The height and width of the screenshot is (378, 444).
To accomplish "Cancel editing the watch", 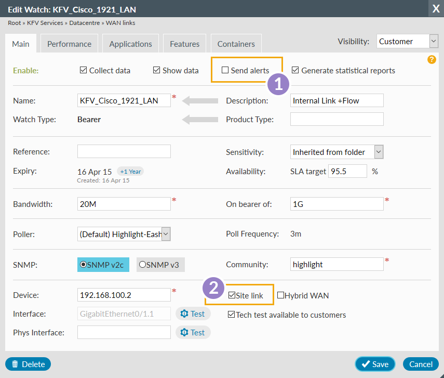I will [421, 364].
